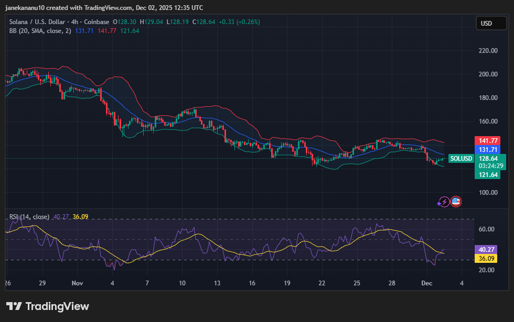Click the Dec label on time axis
The width and height of the screenshot is (514, 322).
426,283
